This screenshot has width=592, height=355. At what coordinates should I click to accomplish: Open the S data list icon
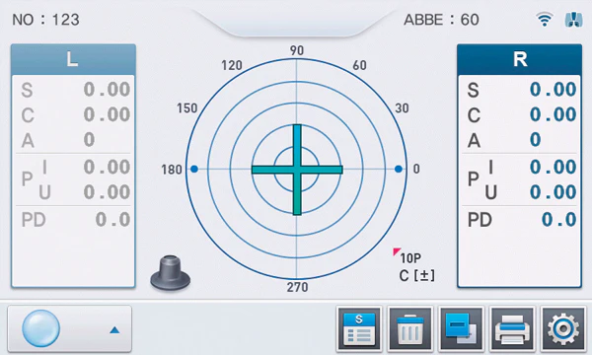[359, 328]
